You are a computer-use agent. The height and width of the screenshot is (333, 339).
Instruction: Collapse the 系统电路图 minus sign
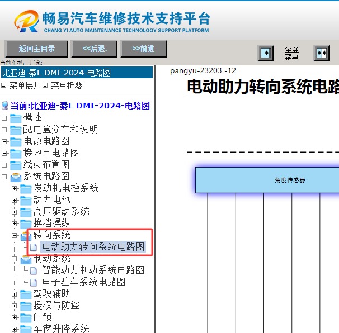click(x=4, y=177)
